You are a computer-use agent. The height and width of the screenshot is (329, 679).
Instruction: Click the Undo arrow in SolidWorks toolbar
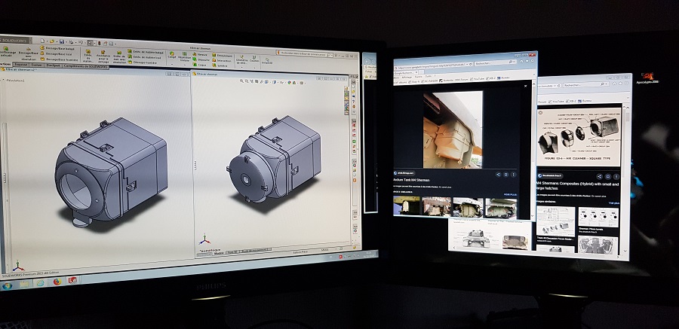tap(81, 42)
